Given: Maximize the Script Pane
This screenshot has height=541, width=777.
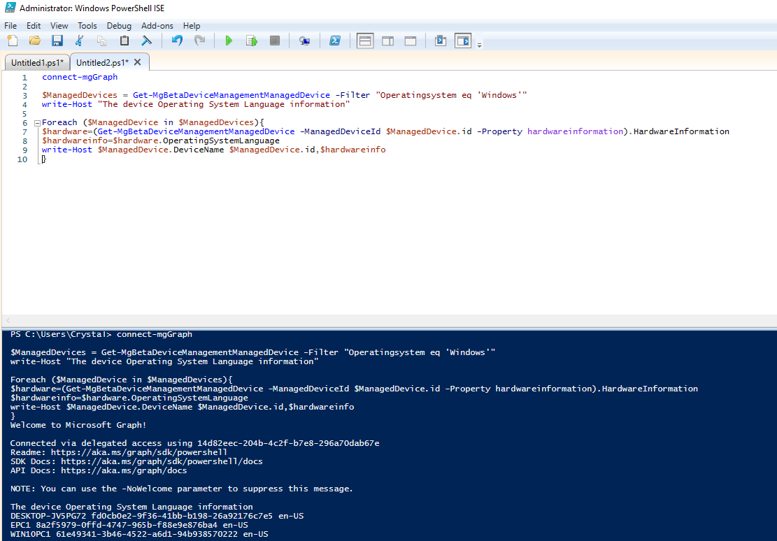Looking at the screenshot, I should [411, 41].
